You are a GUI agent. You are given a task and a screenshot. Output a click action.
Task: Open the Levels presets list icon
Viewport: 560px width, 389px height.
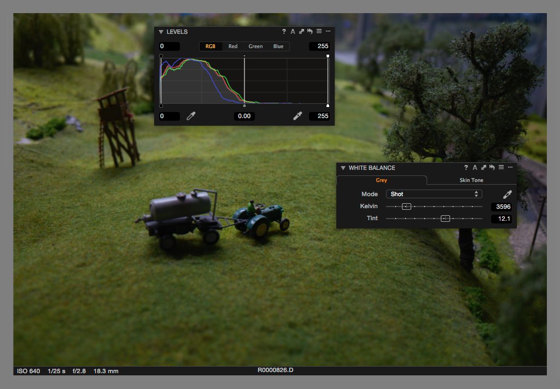tap(319, 31)
